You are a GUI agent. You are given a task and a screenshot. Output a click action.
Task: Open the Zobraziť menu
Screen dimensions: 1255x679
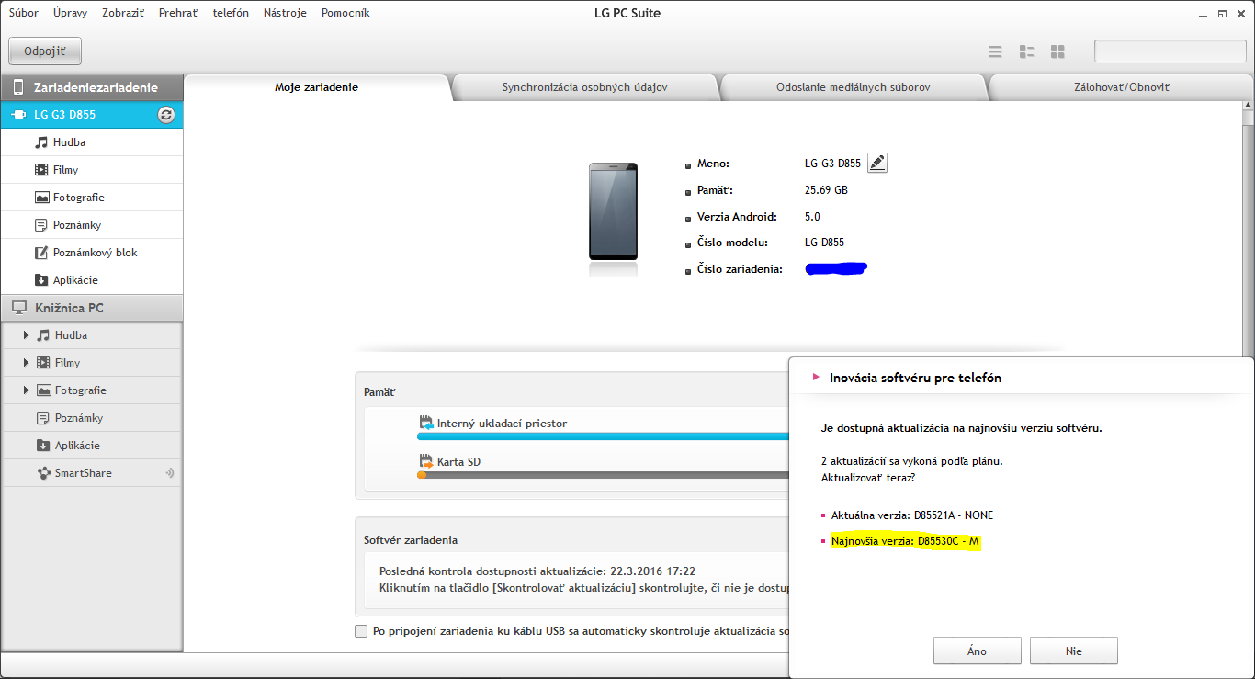tap(123, 13)
